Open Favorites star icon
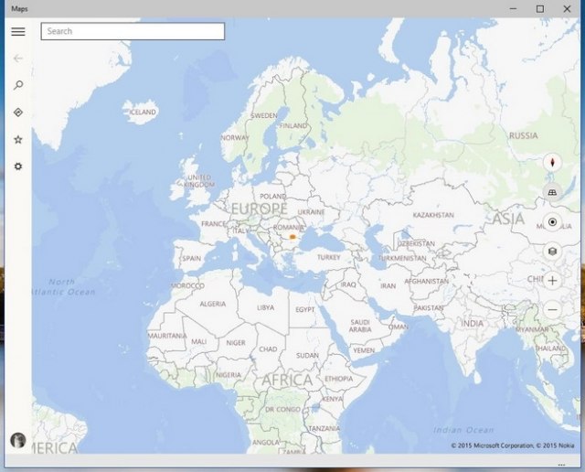The image size is (585, 472). [x=18, y=140]
